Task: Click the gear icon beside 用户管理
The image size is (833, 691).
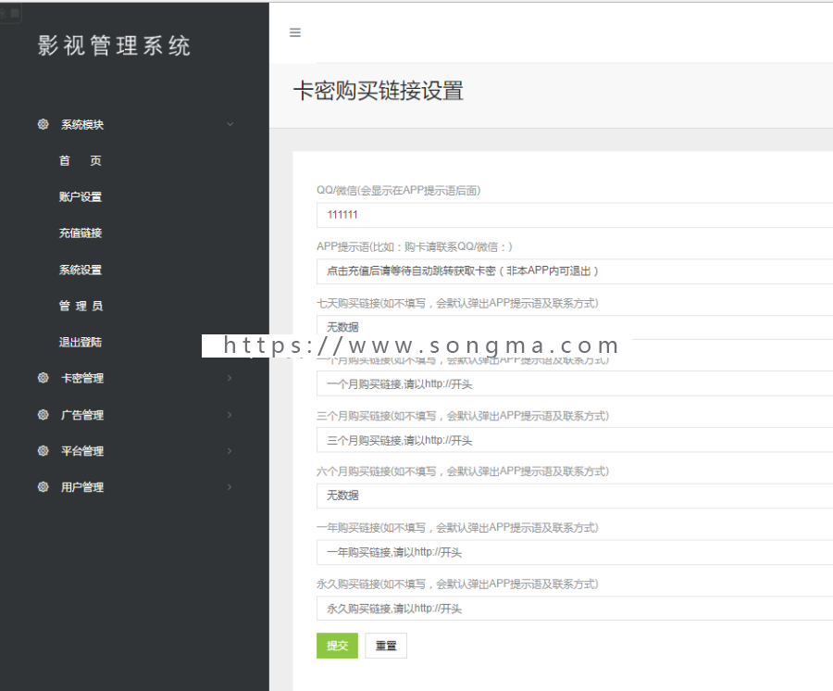Action: point(43,487)
